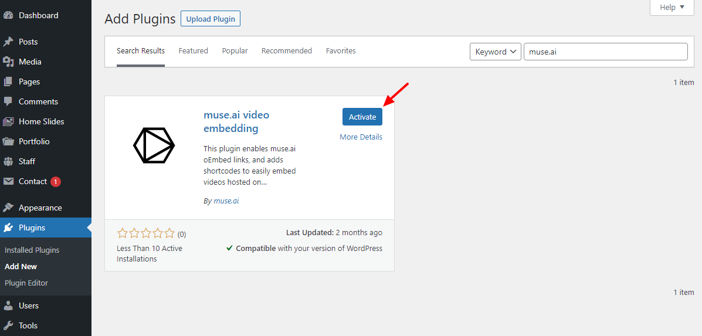Open the Comments menu item
This screenshot has width=702, height=336.
[x=46, y=101]
